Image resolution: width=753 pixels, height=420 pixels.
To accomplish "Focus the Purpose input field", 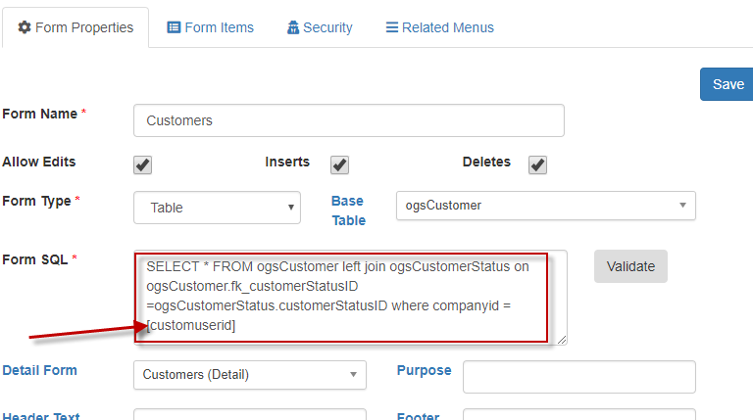I will tap(578, 376).
